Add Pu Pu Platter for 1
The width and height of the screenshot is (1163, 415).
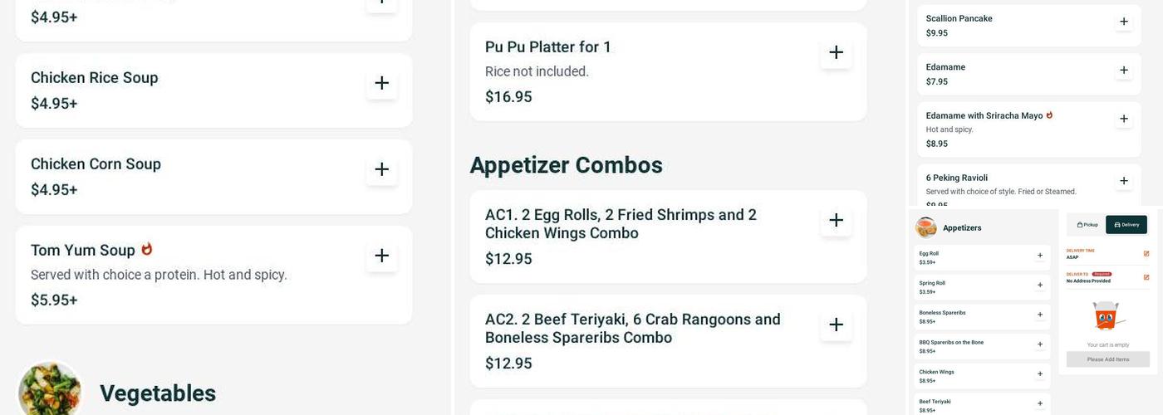(x=836, y=52)
